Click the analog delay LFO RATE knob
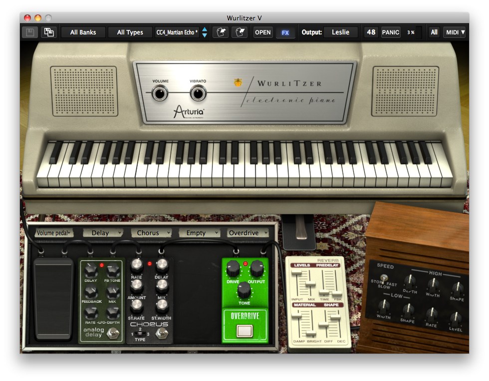489x381 pixels. tap(91, 313)
